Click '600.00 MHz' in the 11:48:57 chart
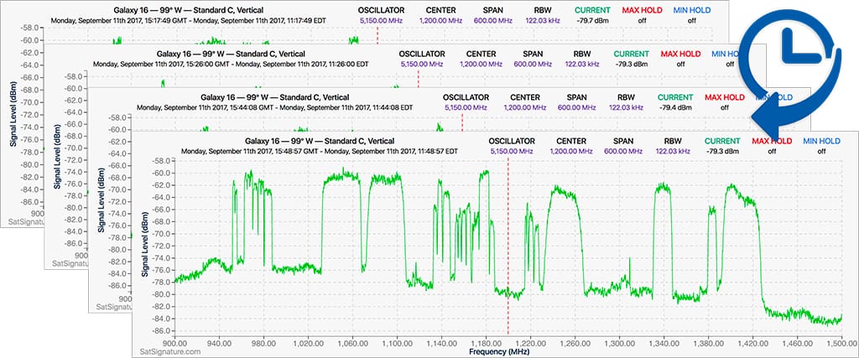Screen dimensions: 859x358 pos(623,151)
